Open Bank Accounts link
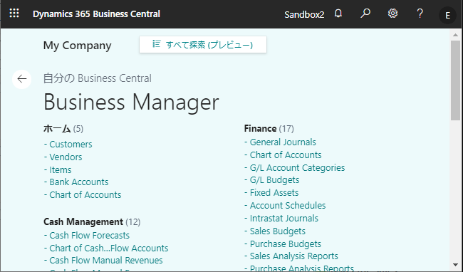The height and width of the screenshot is (272, 463). (x=79, y=182)
